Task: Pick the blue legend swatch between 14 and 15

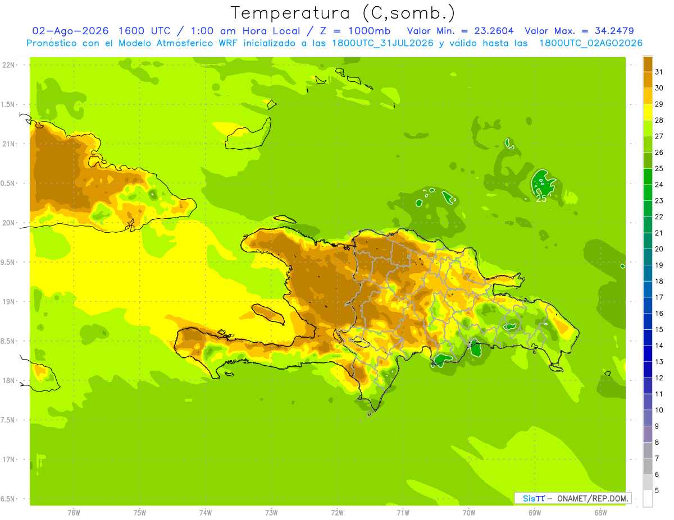Action: pyautogui.click(x=648, y=337)
